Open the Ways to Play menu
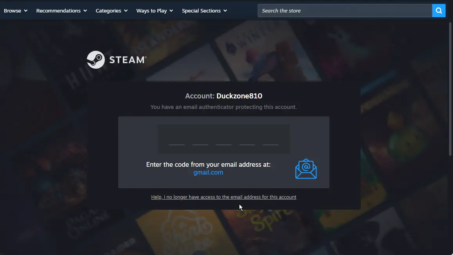Viewport: 453px width, 255px height. click(x=155, y=11)
